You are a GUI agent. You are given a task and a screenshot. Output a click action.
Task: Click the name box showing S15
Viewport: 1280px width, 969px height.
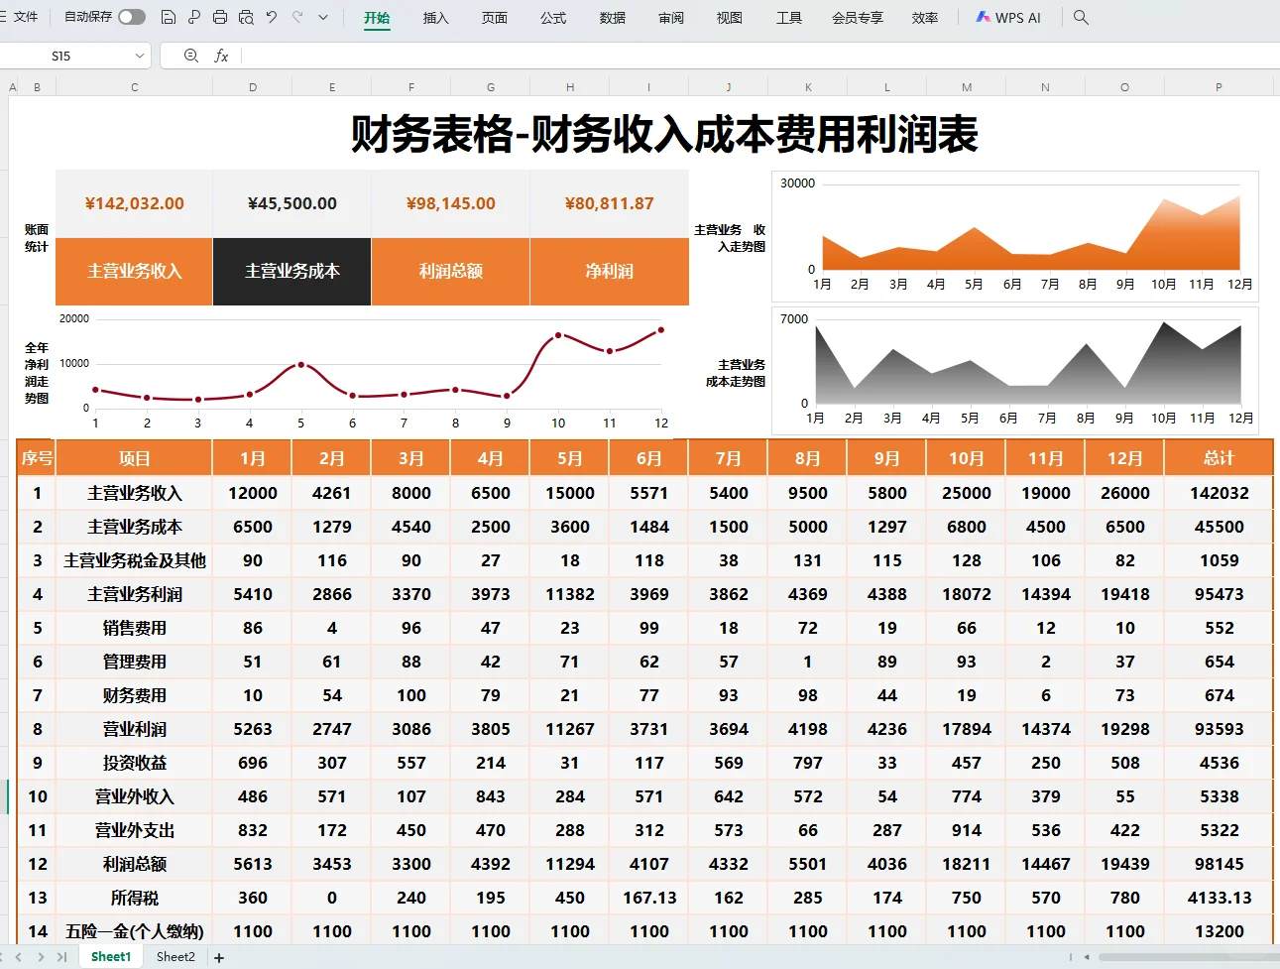(61, 56)
